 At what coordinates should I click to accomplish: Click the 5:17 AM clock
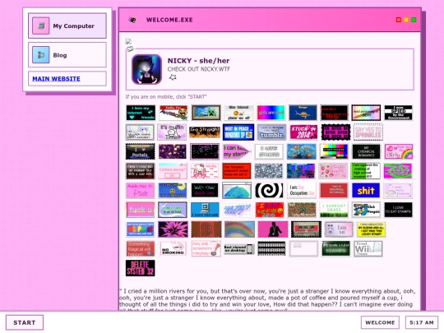click(421, 322)
